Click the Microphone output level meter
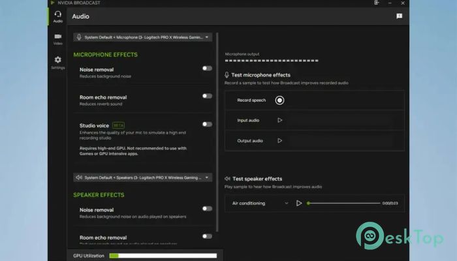Screen dimensions: 457x261 (272, 61)
